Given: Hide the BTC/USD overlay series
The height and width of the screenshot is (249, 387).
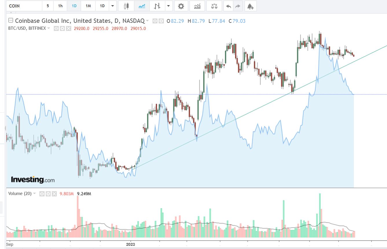Looking at the screenshot, I should pos(56,28).
